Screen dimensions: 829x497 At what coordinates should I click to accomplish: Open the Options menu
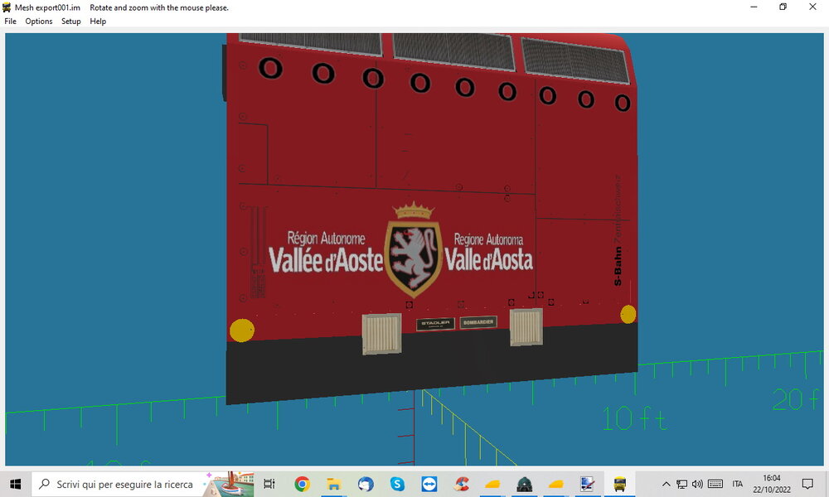[x=39, y=22]
